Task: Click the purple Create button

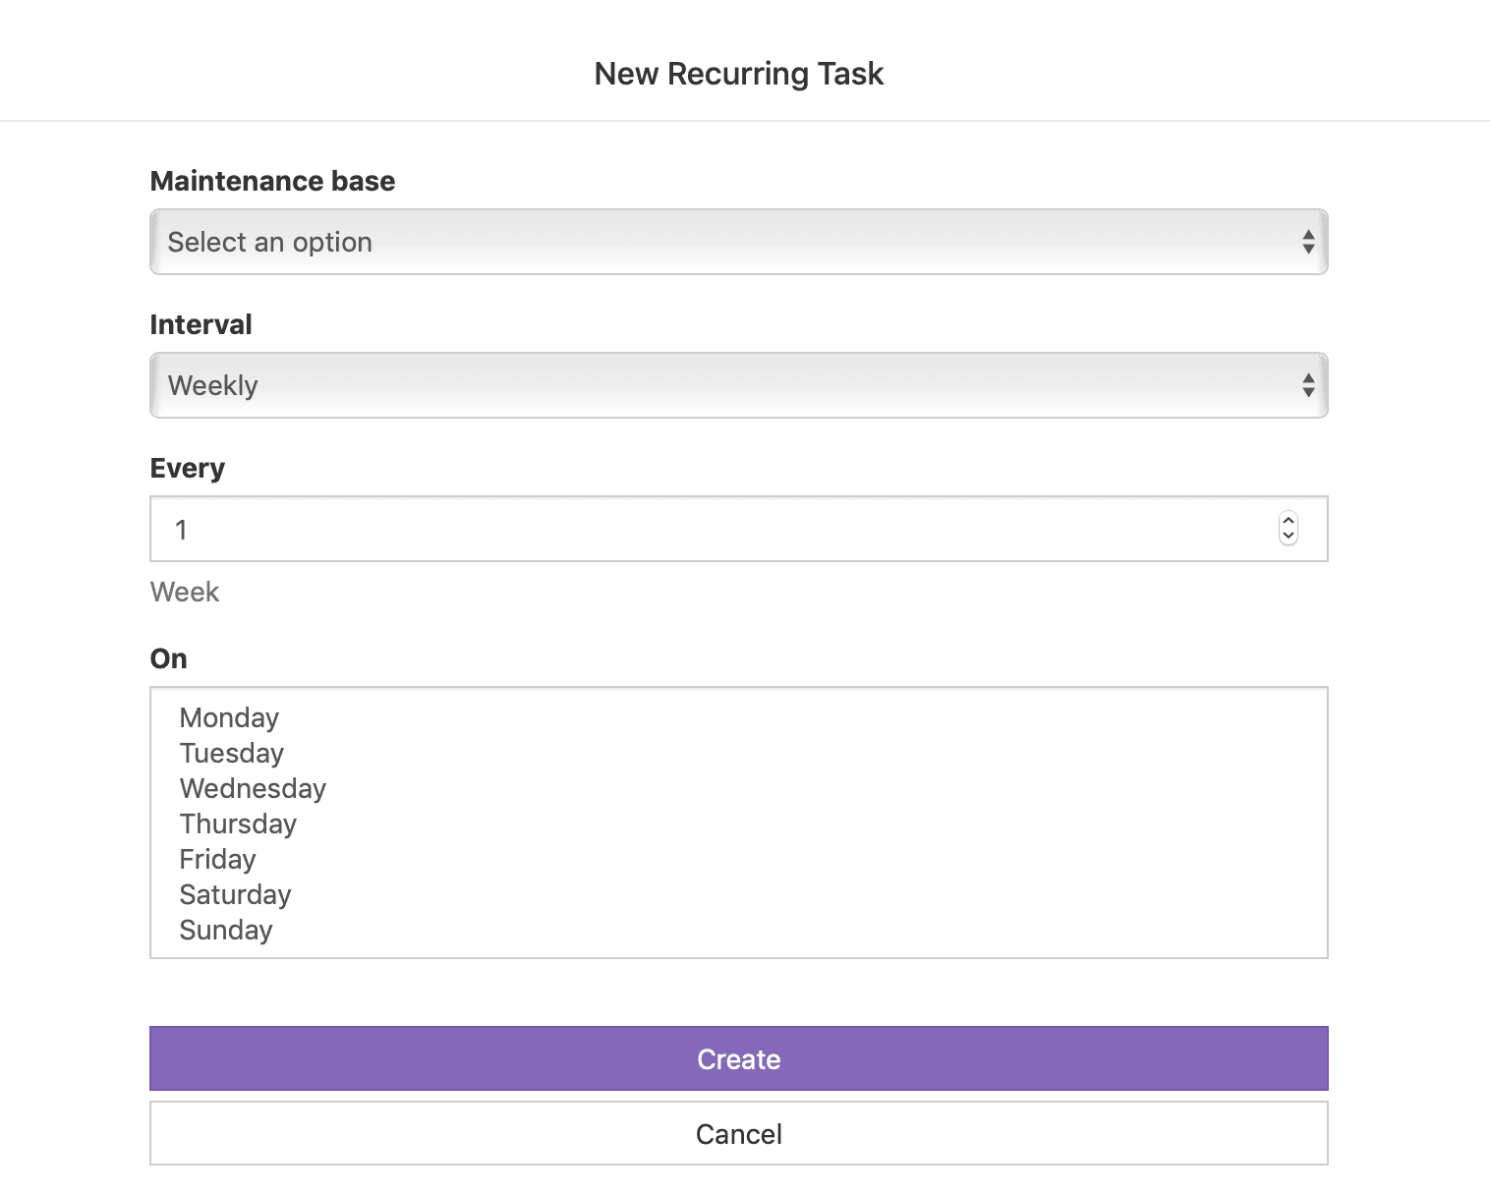Action: [738, 1058]
